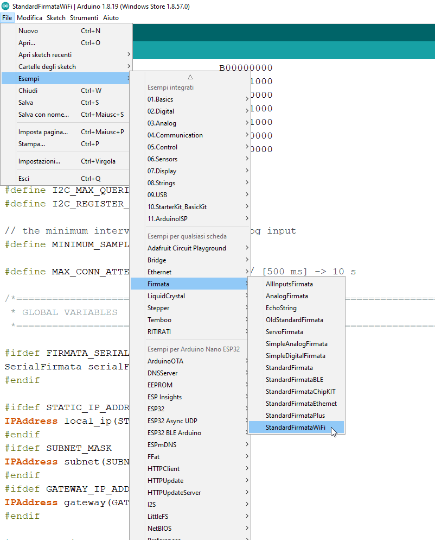Load the StandardFirmataPlus example

(x=296, y=416)
